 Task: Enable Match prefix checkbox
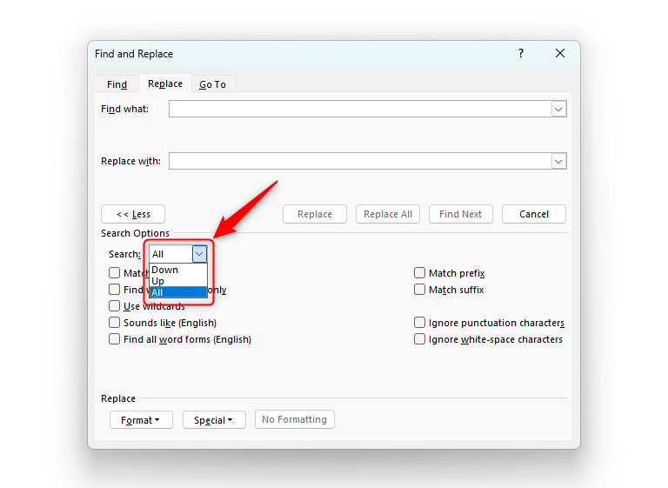pos(419,273)
